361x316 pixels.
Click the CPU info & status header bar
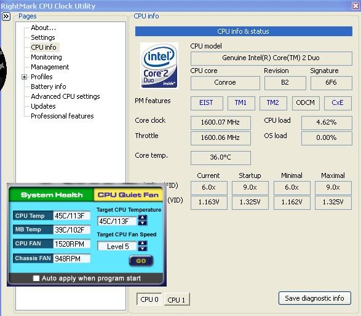[x=244, y=31]
